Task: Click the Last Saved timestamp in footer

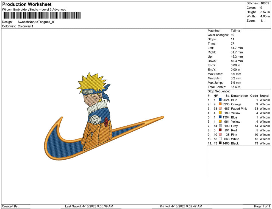Action: click(89, 206)
